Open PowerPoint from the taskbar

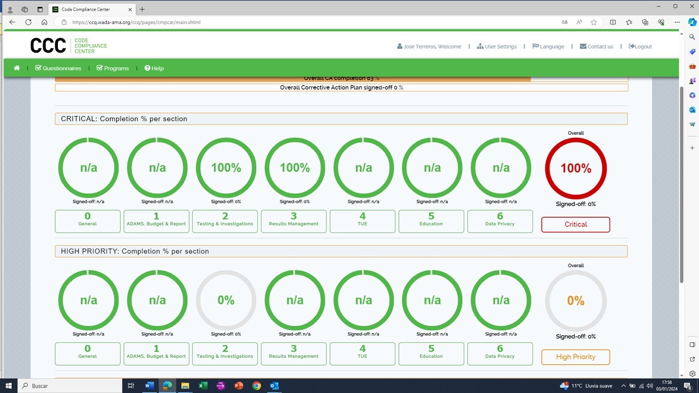click(239, 385)
